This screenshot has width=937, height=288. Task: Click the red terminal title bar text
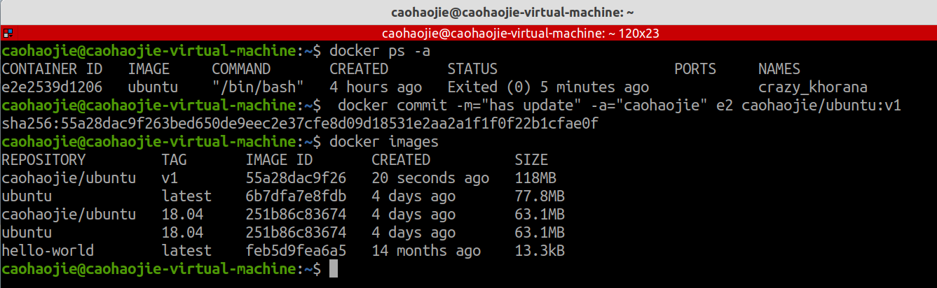[521, 33]
